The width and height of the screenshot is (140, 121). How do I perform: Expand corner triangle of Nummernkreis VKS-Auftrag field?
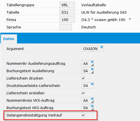coord(92,102)
